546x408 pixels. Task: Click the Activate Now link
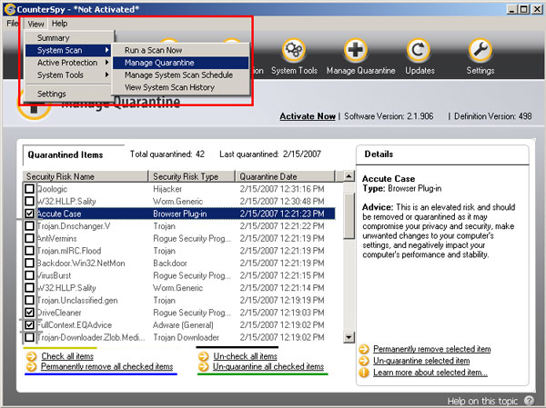308,116
